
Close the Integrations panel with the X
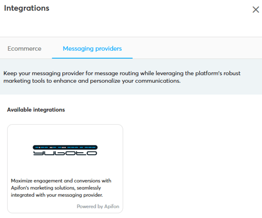255,10
